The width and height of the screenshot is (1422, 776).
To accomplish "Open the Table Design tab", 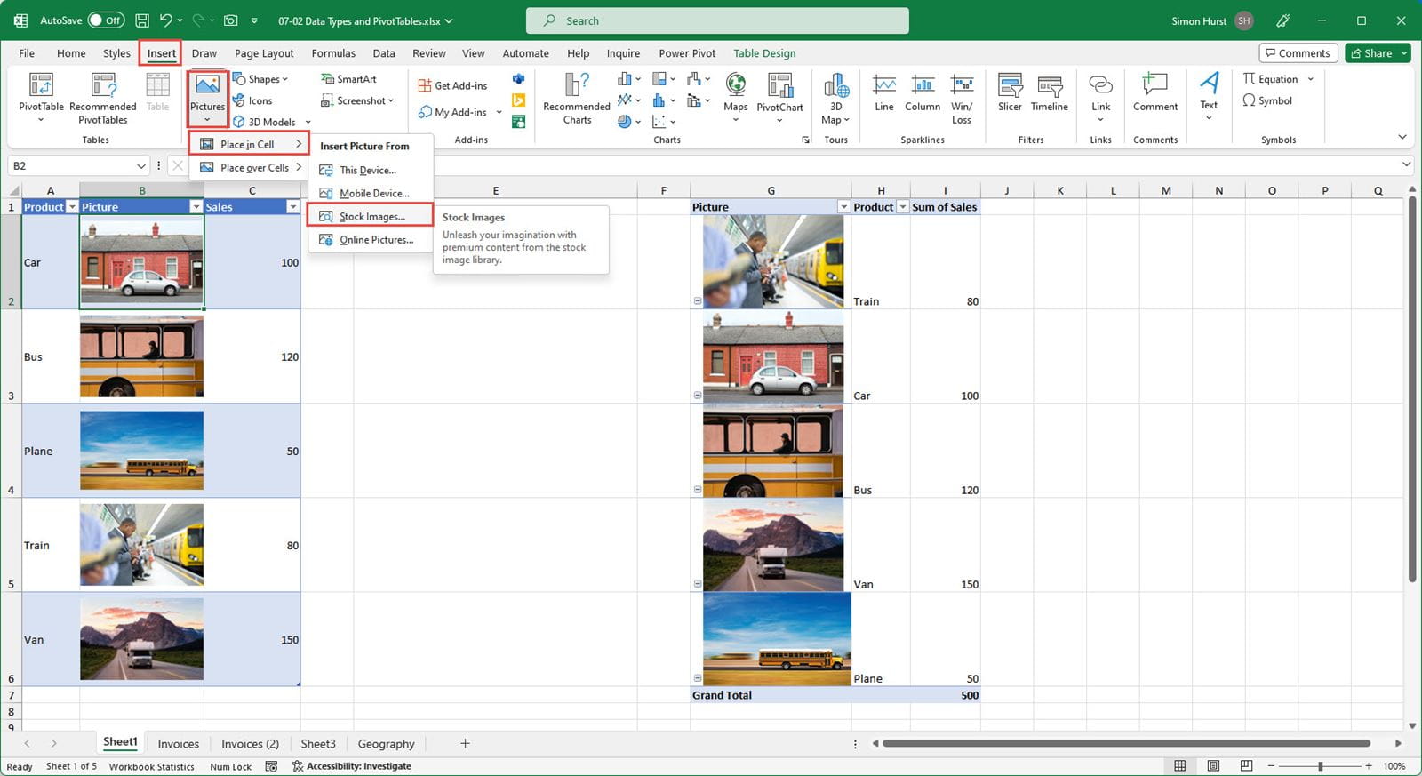I will click(x=764, y=53).
